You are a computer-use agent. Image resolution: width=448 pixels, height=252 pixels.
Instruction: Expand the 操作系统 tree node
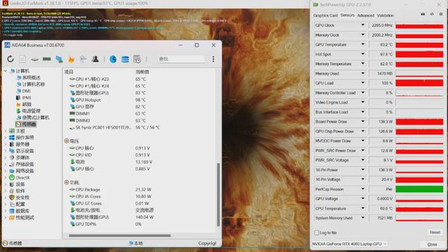(x=5, y=138)
